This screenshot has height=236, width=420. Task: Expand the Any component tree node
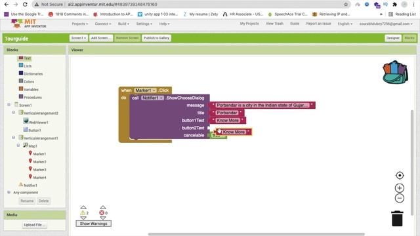pyautogui.click(x=9, y=192)
